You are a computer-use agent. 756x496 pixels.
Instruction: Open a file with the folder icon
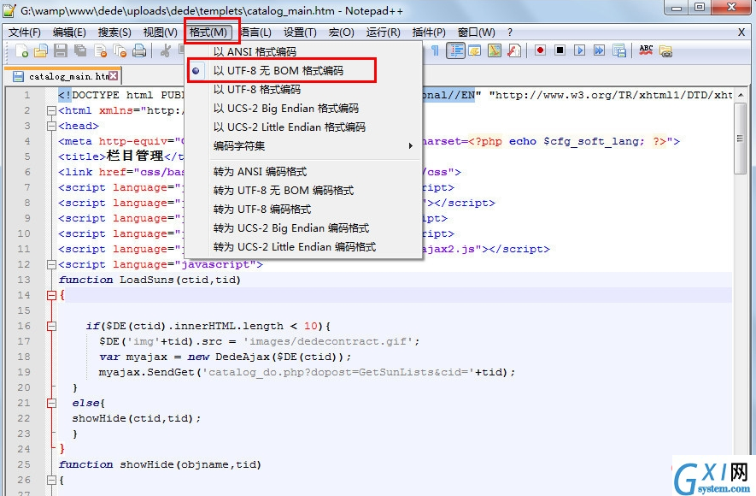(41, 50)
